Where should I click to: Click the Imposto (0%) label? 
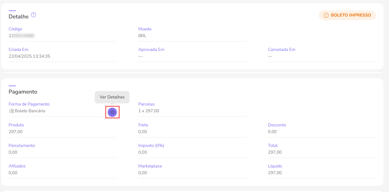[x=151, y=145]
